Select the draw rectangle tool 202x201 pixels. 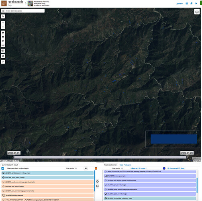tap(3, 37)
